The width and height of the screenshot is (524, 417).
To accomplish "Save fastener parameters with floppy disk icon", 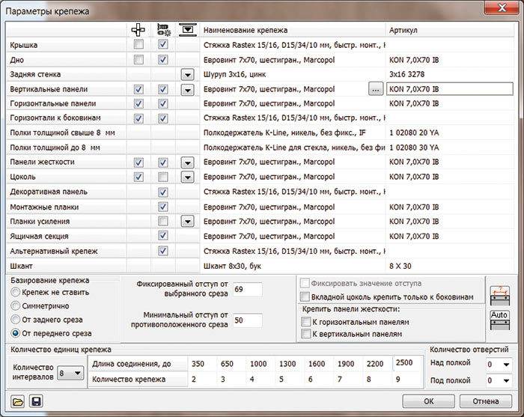I will pyautogui.click(x=35, y=402).
